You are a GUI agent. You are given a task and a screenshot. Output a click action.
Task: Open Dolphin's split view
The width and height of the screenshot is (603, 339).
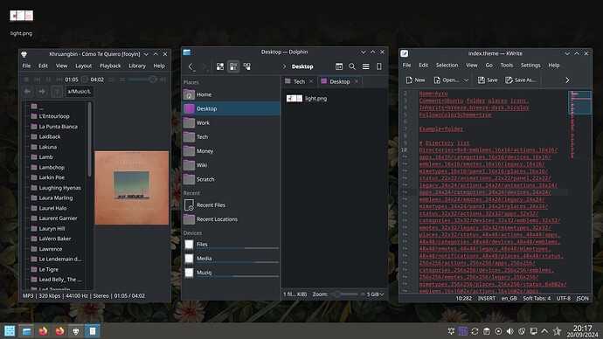tap(339, 66)
